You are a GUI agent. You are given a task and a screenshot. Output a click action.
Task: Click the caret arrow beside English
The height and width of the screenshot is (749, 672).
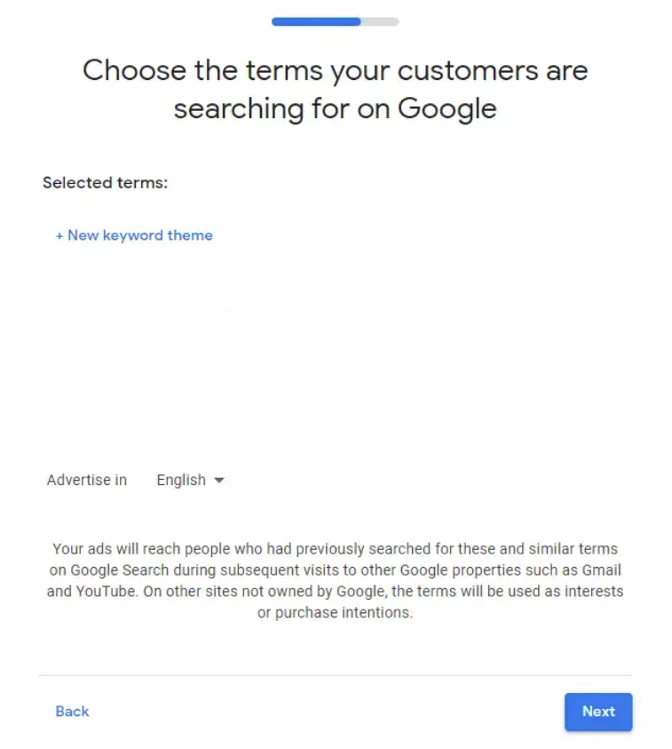(218, 480)
